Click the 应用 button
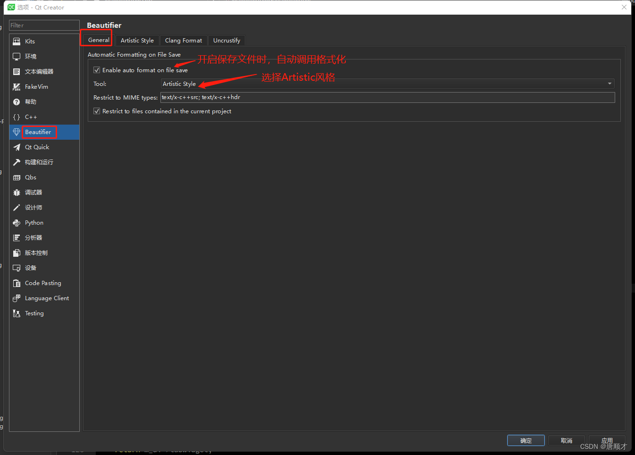This screenshot has width=635, height=455. coord(607,440)
